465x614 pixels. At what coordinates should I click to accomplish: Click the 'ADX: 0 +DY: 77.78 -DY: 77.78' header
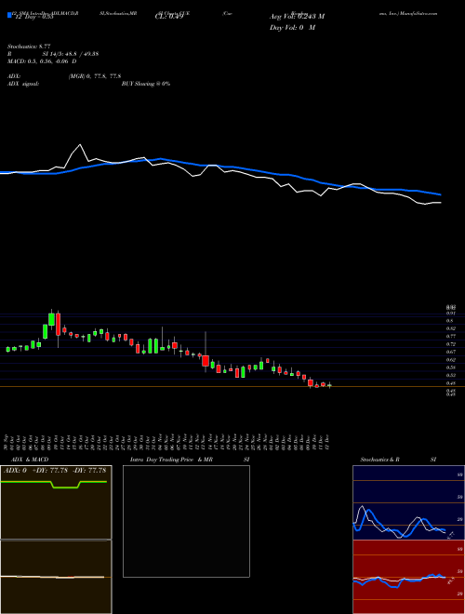55,471
